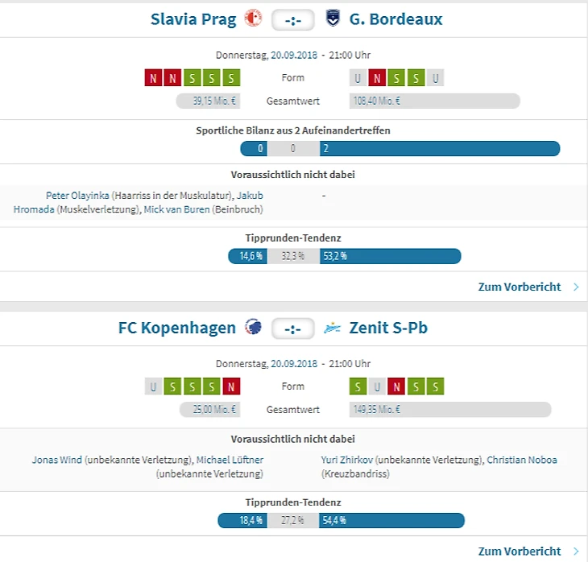Click Slavia Prag's first red N form box

tap(153, 78)
